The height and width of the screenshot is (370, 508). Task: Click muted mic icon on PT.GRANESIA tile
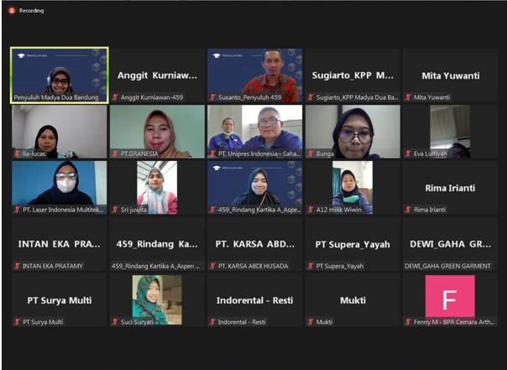tap(115, 154)
